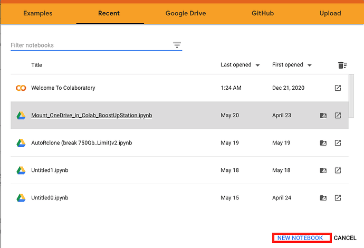The width and height of the screenshot is (364, 248).
Task: Click April 24 first opened date
Action: point(282,198)
